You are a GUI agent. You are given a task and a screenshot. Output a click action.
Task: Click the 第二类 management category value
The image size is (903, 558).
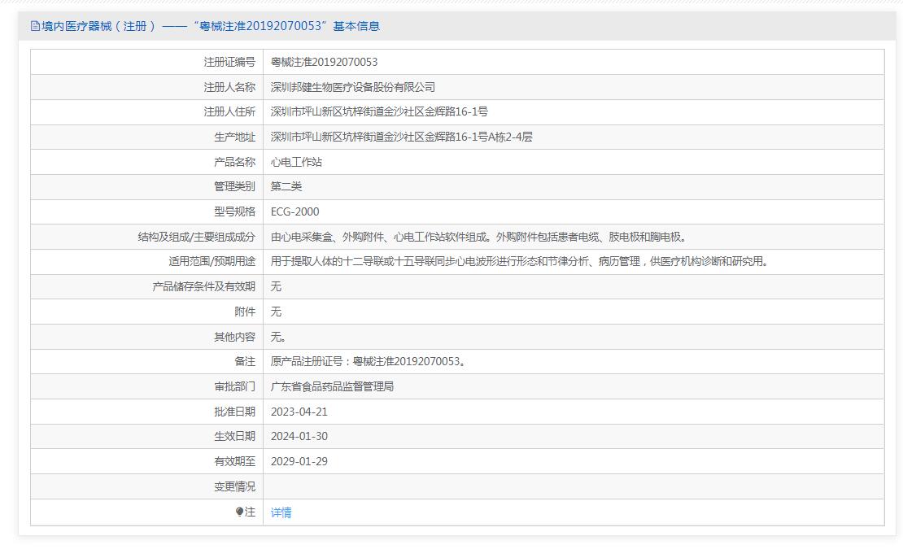coord(286,186)
